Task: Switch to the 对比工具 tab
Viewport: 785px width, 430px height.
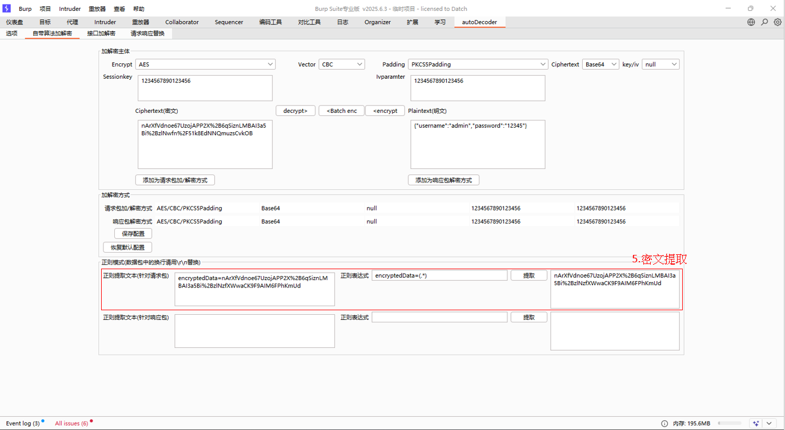Action: (x=309, y=22)
